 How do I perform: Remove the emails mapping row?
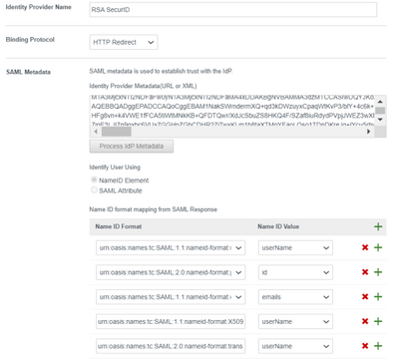365,297
